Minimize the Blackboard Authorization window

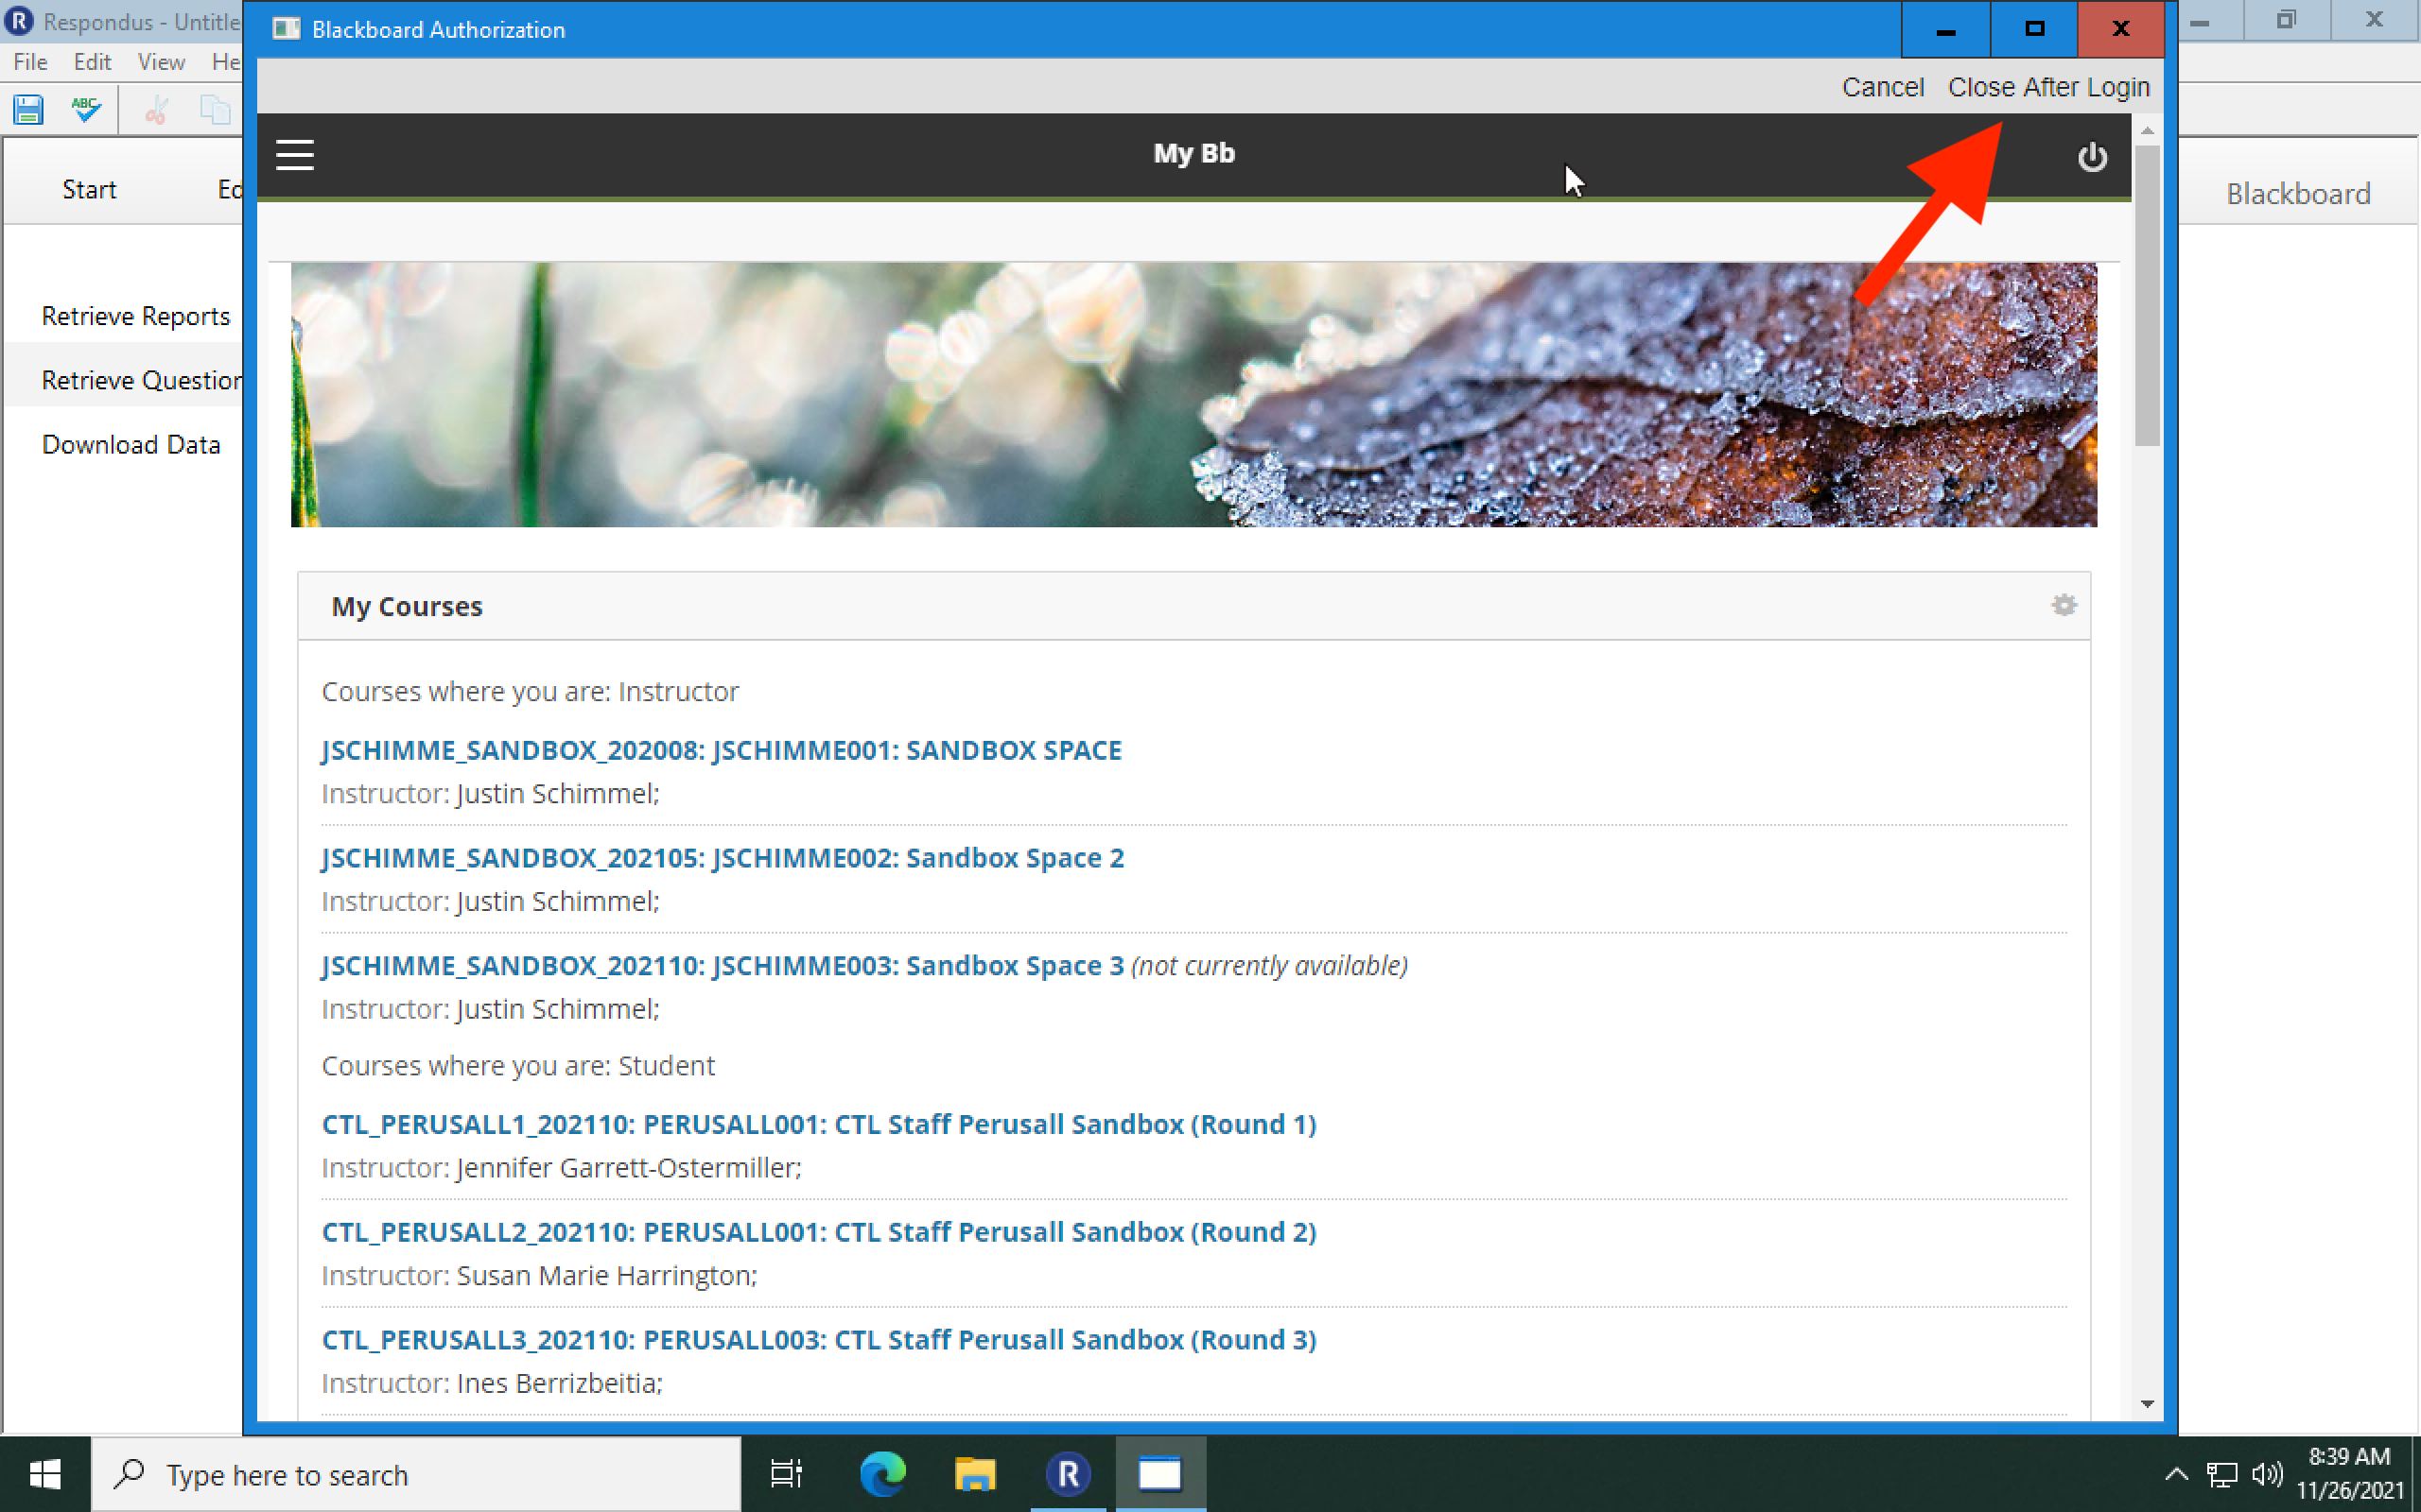tap(1944, 29)
